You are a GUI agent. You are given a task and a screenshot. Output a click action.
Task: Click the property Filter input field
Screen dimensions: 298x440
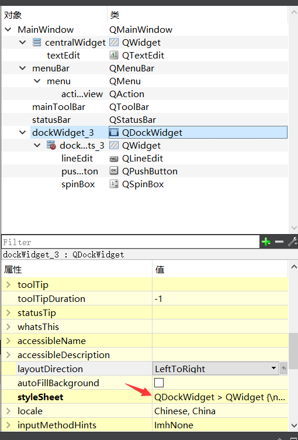[x=130, y=242]
